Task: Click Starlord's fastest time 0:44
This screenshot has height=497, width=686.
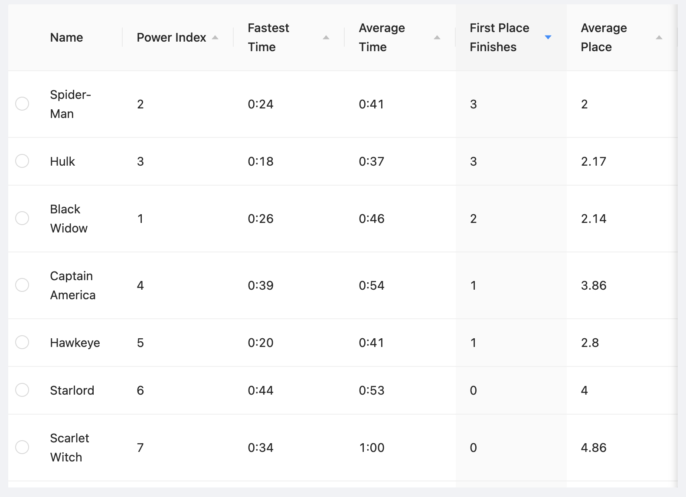Action: pos(261,390)
